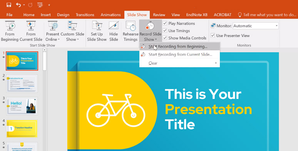Click Record Slide Show icon

click(150, 26)
